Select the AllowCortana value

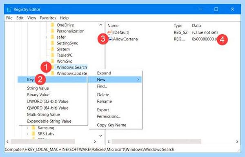pyautogui.click(x=125, y=39)
